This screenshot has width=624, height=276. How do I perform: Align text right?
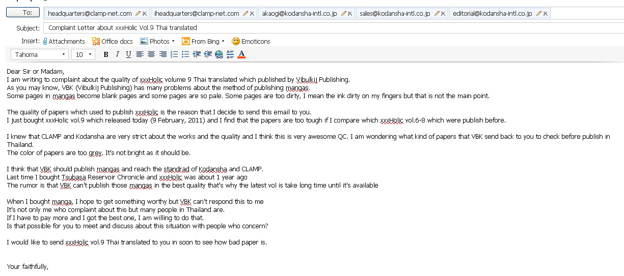pos(162,54)
